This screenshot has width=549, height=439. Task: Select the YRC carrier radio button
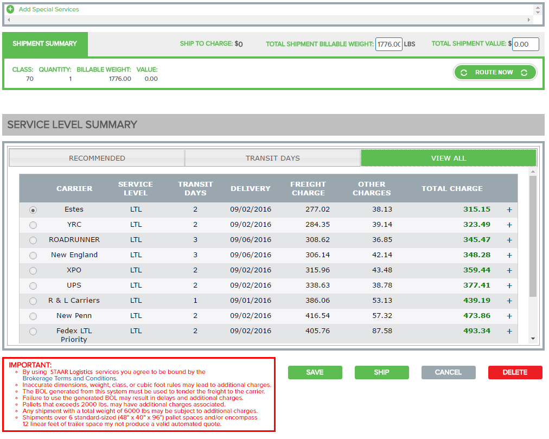tap(33, 225)
